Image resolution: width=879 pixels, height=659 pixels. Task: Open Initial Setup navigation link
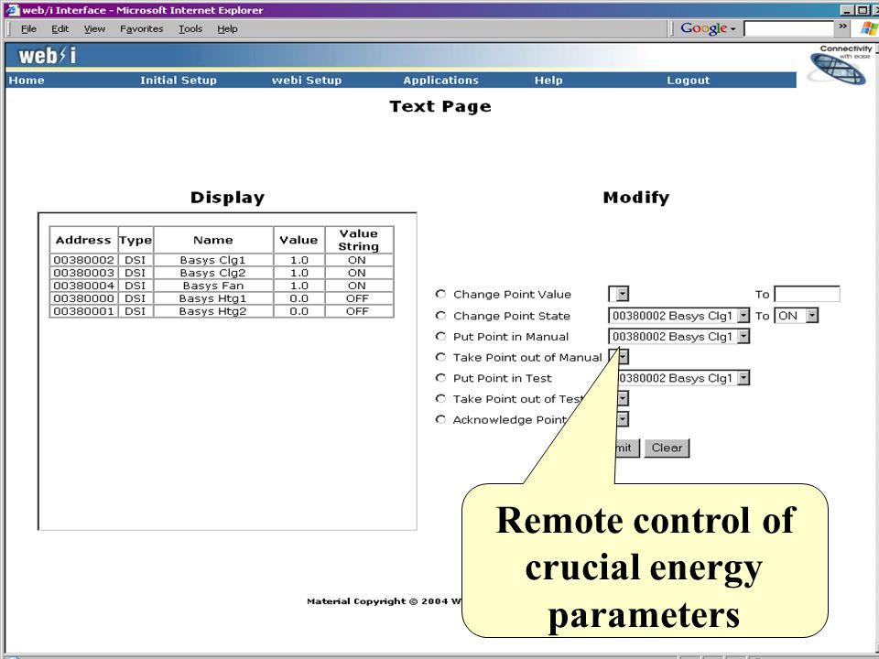179,81
